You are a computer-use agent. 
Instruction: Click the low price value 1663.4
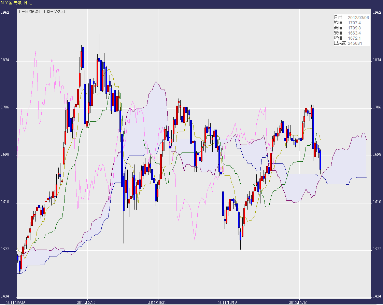354,33
